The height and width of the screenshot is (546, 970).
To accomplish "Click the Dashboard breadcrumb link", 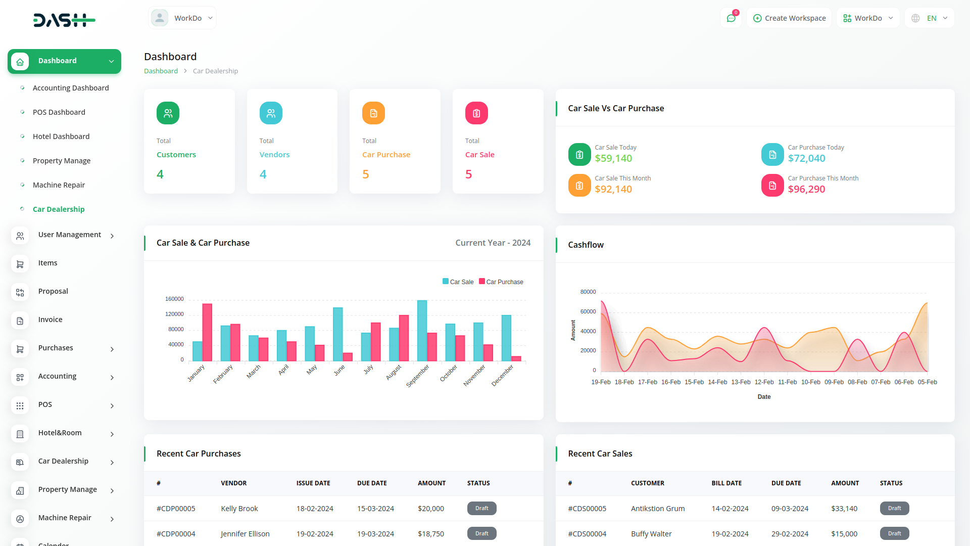I will 161,71.
